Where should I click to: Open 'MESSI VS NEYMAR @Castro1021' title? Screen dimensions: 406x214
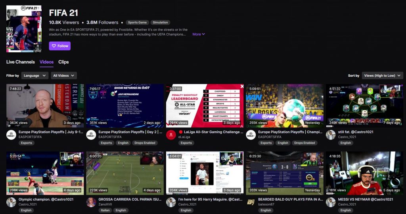click(366, 199)
